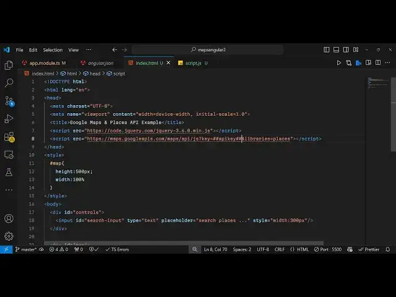Click the vertical editor scrollbar

(394, 114)
